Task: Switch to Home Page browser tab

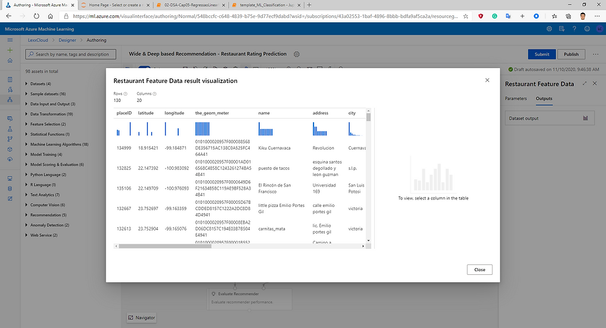Action: [x=115, y=5]
